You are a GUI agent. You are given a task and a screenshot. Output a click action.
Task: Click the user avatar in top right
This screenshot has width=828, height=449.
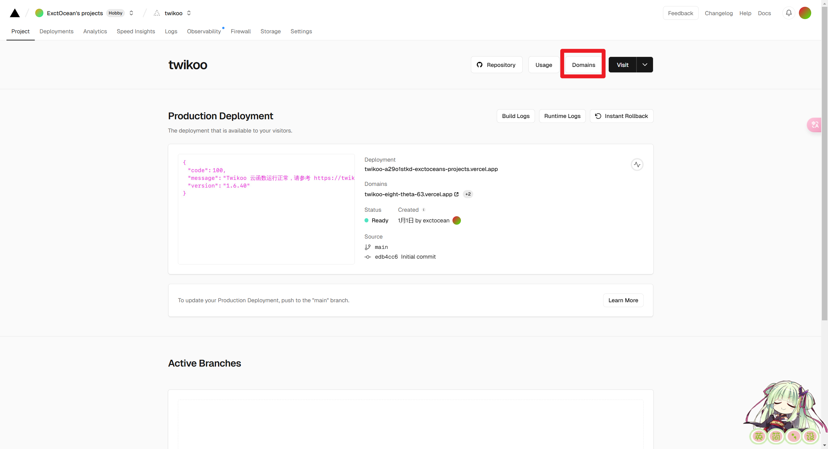[805, 13]
